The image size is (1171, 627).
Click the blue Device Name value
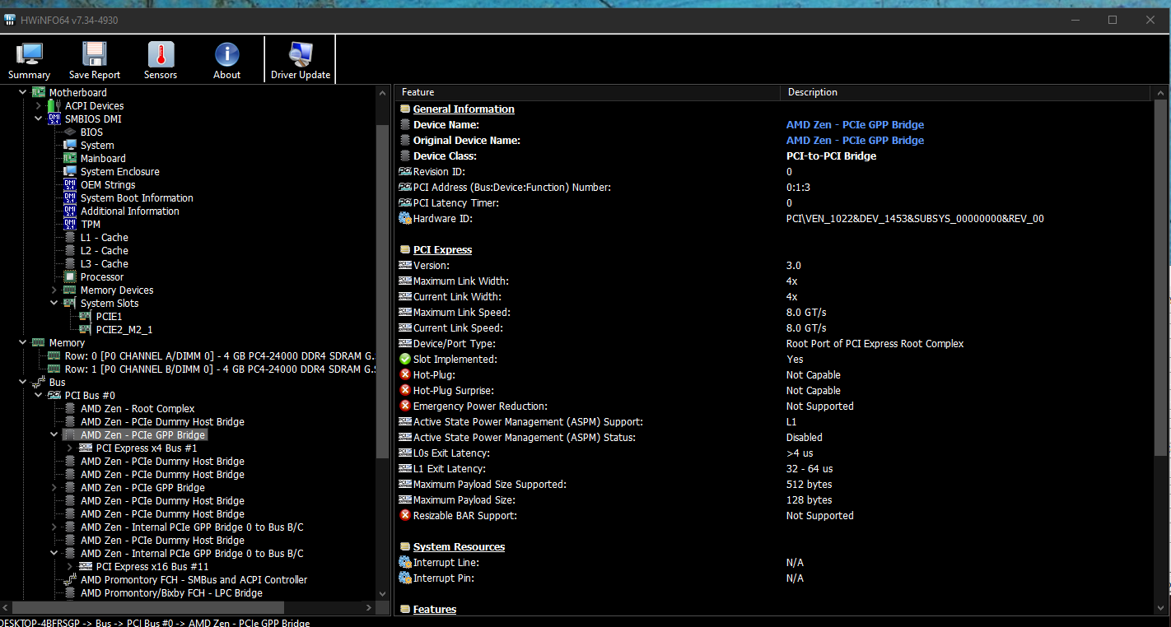855,124
